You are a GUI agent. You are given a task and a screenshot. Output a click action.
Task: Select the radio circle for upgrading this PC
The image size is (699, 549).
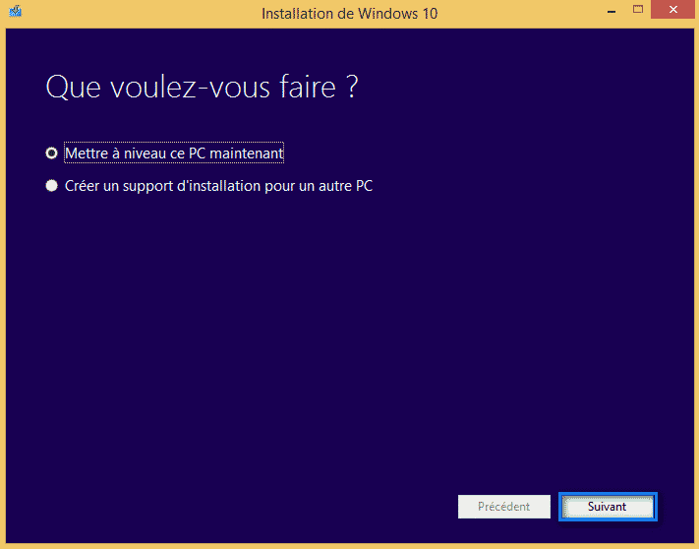[x=52, y=153]
